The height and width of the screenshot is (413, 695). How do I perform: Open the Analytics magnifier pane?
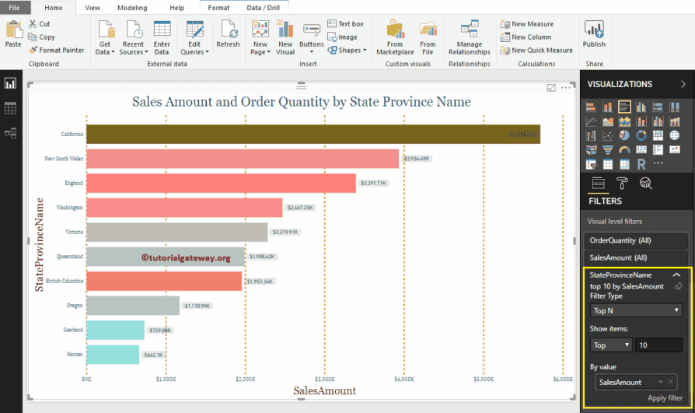[x=646, y=183]
